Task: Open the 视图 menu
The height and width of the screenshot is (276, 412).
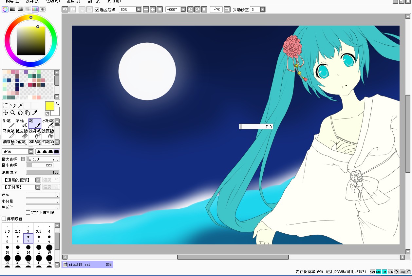Action: [73, 1]
